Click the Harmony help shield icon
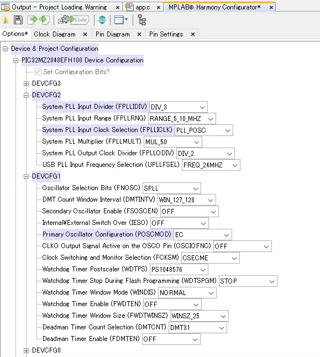 [x=102, y=20]
